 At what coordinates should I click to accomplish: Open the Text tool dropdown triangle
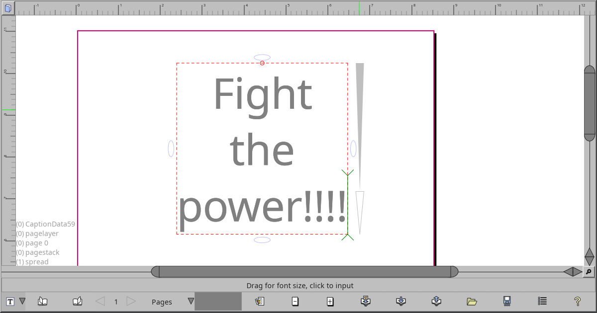(x=23, y=301)
